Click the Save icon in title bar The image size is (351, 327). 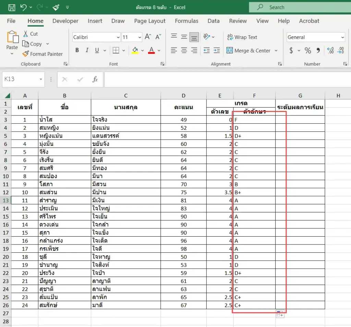pos(12,8)
